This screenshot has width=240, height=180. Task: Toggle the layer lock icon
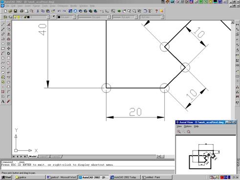[25, 17]
